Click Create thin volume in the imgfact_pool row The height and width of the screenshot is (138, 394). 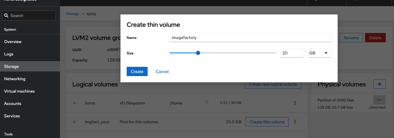click(x=267, y=122)
